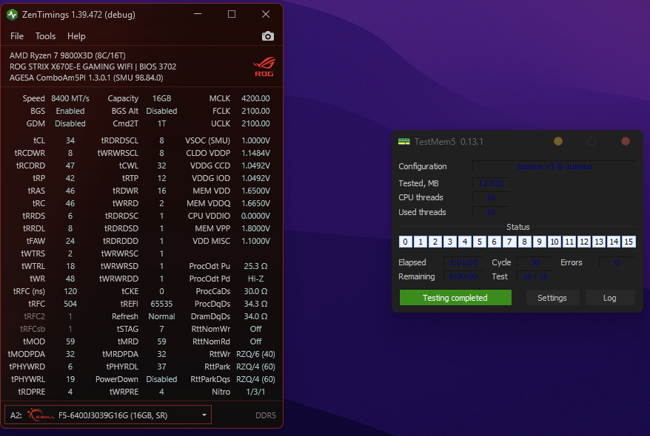
Task: Click the dark middle dot in TestMem5
Action: pos(592,141)
